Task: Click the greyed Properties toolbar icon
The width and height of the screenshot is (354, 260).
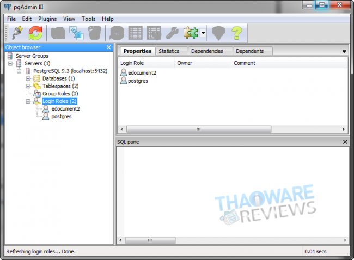Action: [x=58, y=33]
